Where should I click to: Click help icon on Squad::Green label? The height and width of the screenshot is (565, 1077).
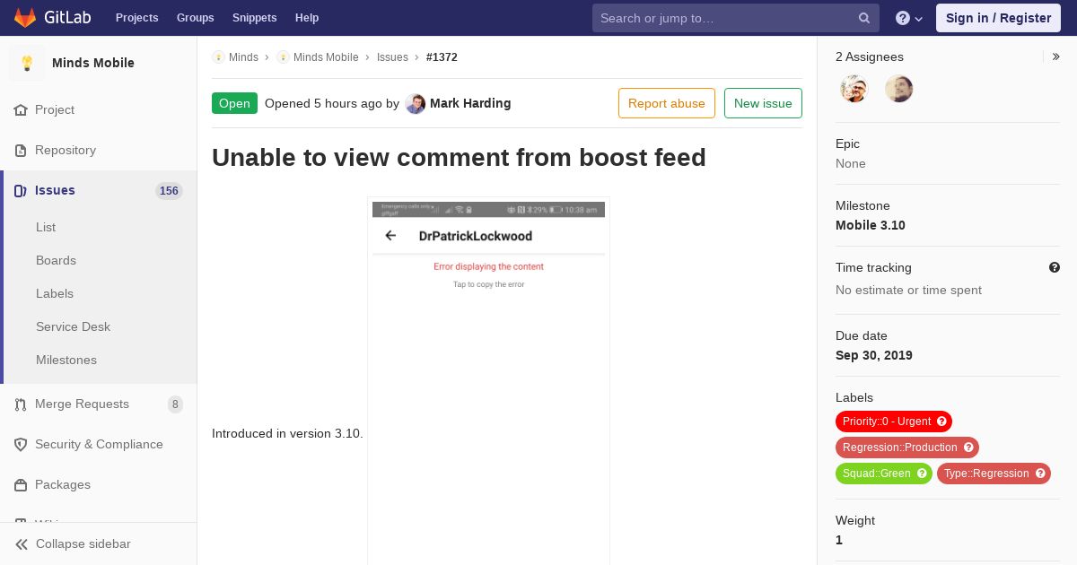pyautogui.click(x=922, y=474)
